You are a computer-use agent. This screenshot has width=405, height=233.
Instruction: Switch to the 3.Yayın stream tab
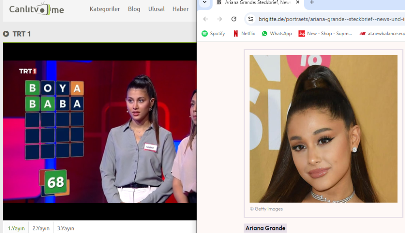[x=65, y=228]
